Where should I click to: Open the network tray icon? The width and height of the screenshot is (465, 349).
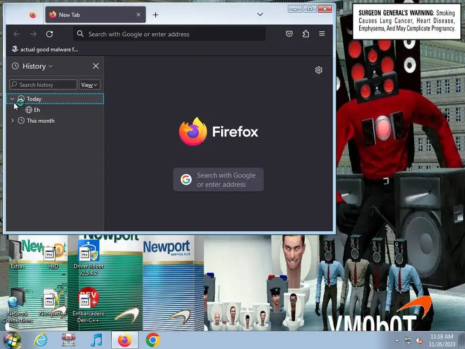[x=408, y=341]
